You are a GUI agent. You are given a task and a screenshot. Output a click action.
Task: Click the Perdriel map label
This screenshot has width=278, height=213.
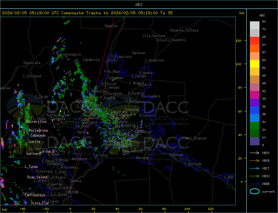(x=83, y=126)
